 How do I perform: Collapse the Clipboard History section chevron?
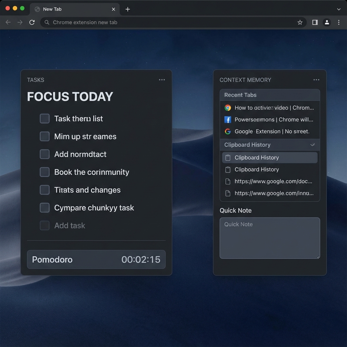312,145
